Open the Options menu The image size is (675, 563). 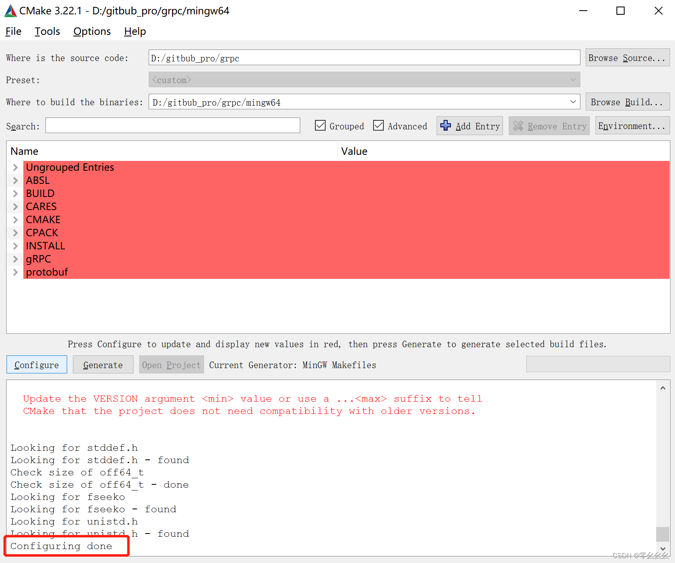point(91,31)
